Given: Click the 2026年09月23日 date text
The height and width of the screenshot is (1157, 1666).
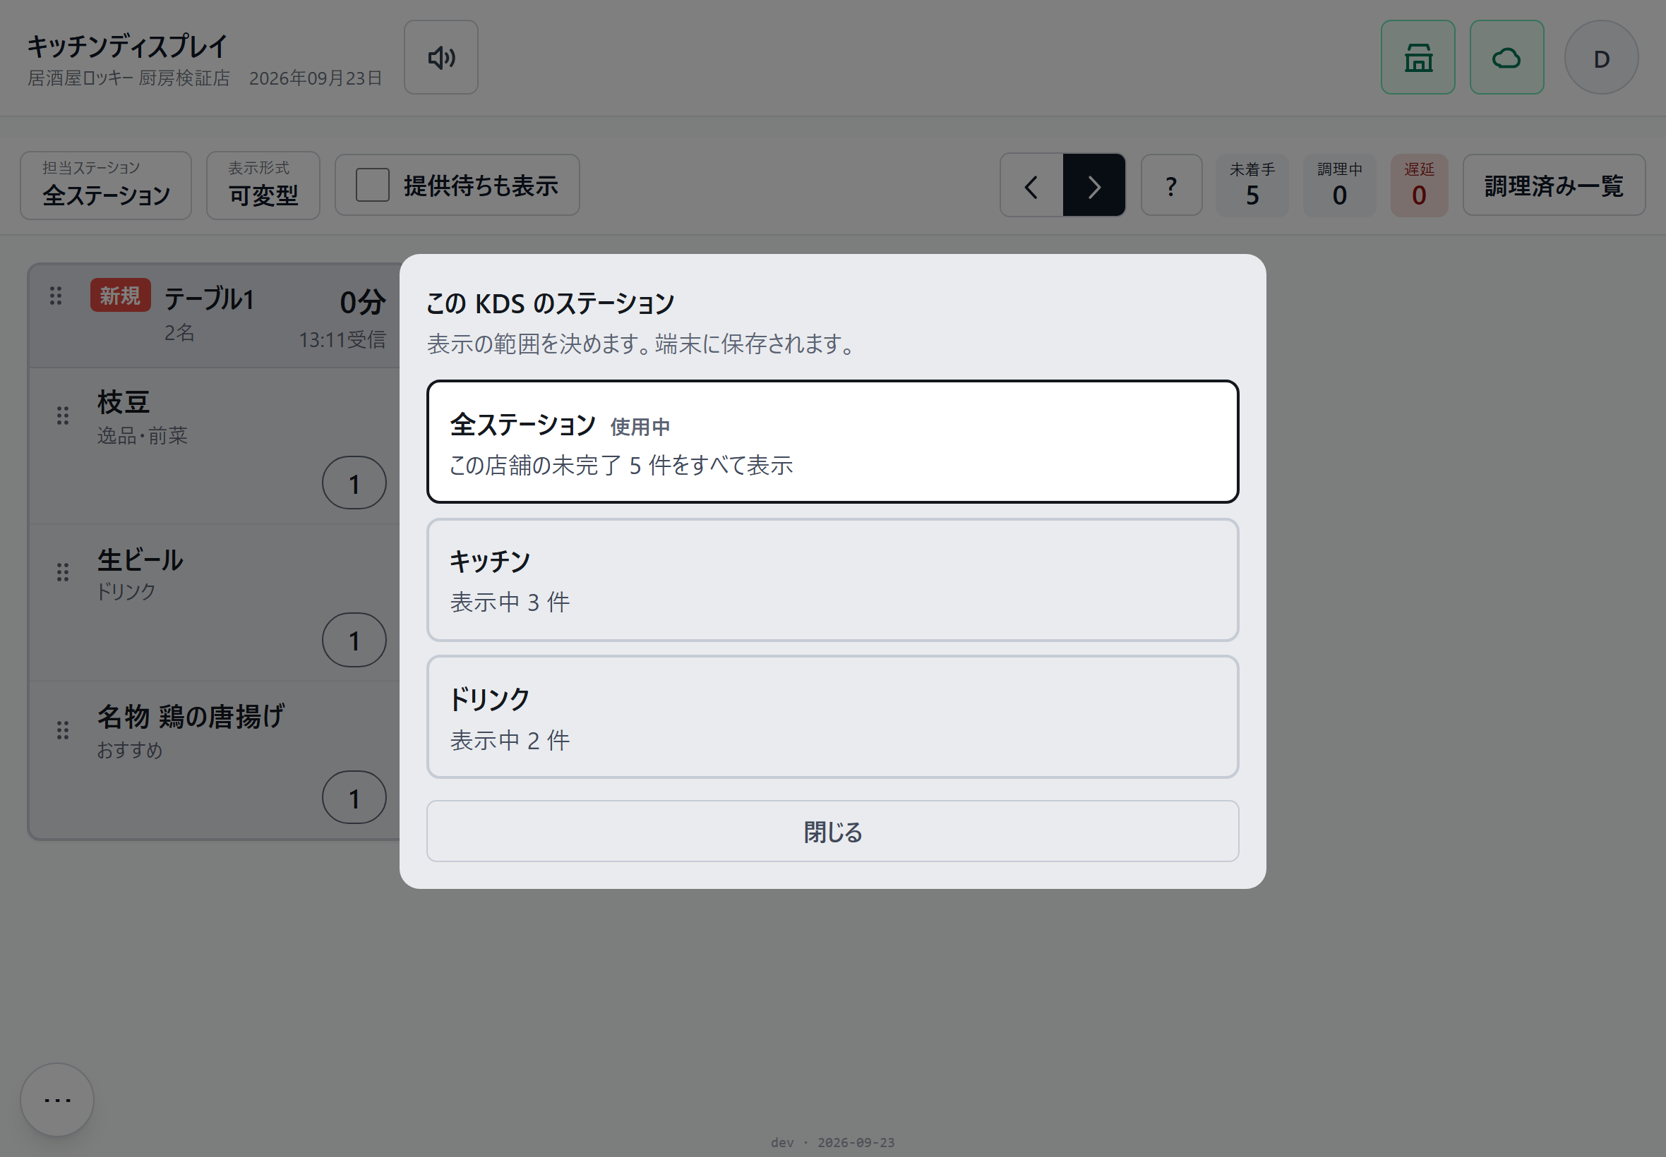Looking at the screenshot, I should (316, 78).
